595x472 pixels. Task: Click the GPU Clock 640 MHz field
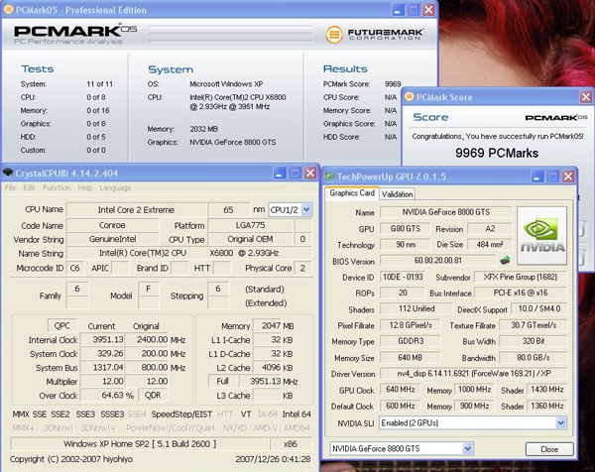pos(401,390)
